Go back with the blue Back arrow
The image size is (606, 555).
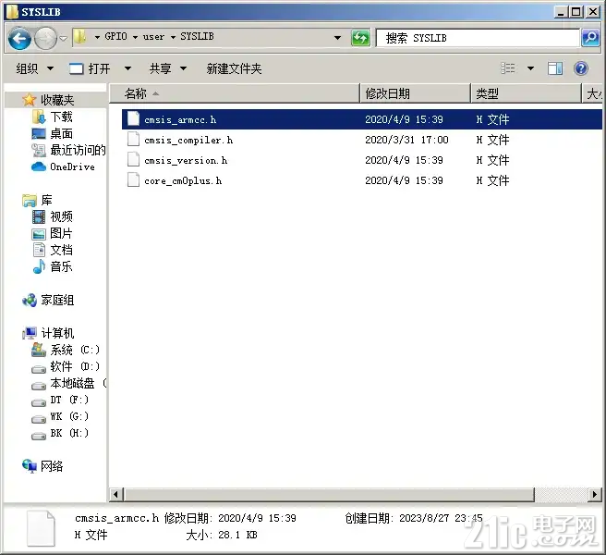pos(19,38)
